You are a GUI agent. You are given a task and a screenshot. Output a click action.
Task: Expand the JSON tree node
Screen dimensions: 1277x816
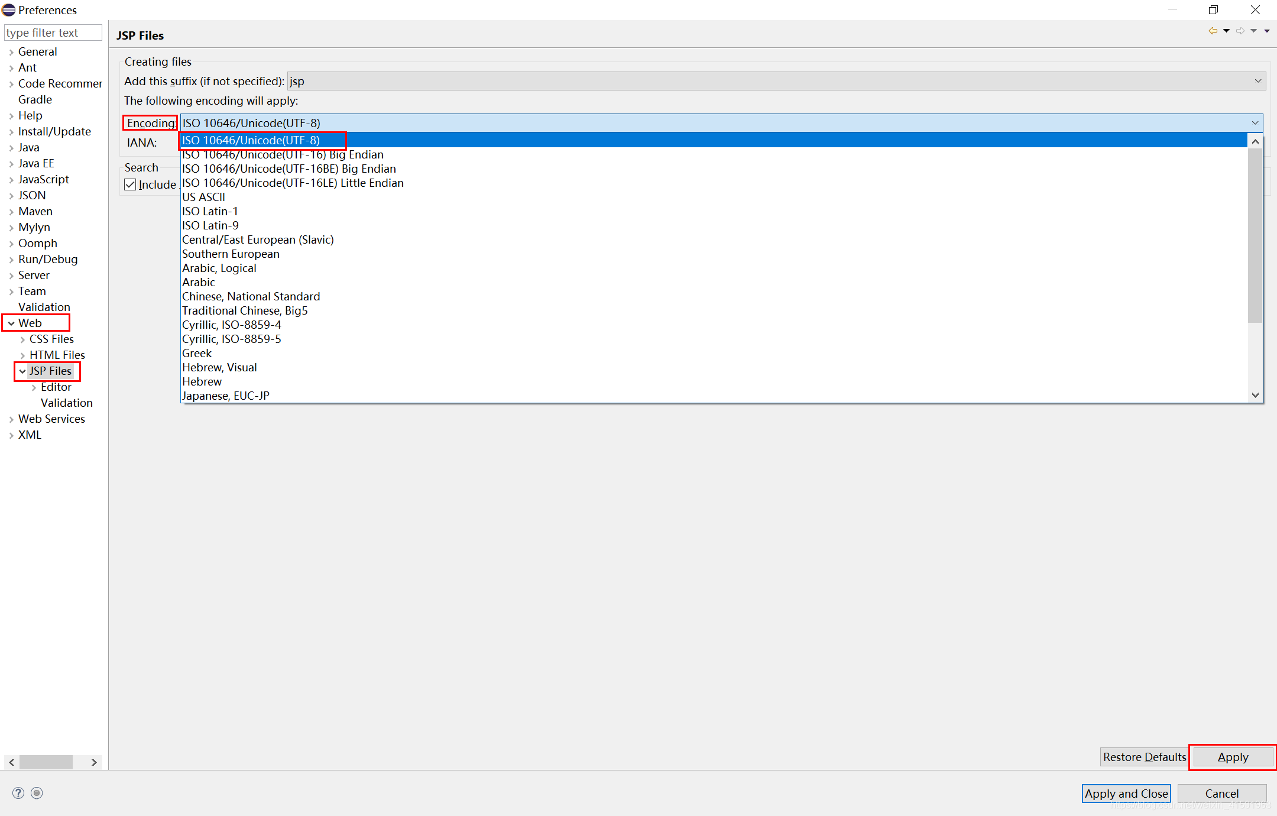[11, 196]
